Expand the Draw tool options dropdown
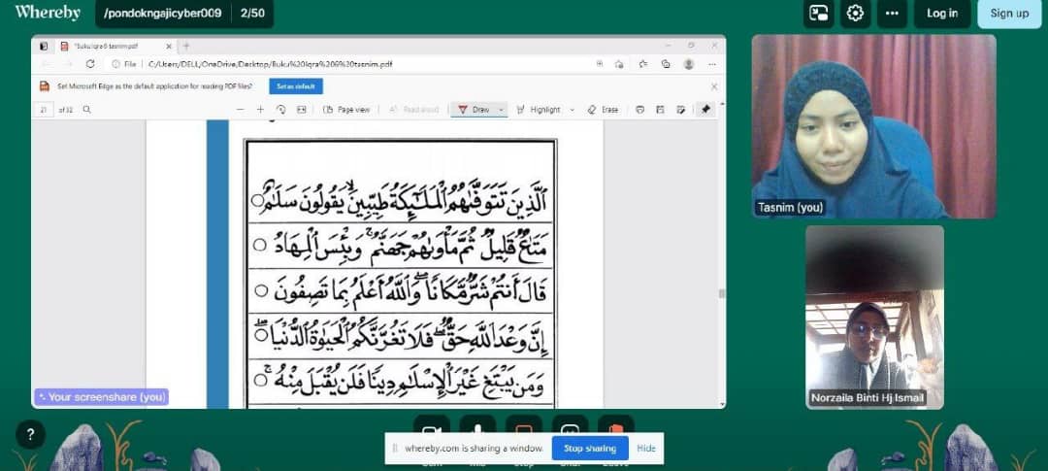1048x471 pixels. click(502, 110)
